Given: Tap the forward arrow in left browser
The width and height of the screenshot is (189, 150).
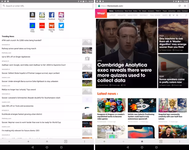Looking at the screenshot, I should (28, 141).
